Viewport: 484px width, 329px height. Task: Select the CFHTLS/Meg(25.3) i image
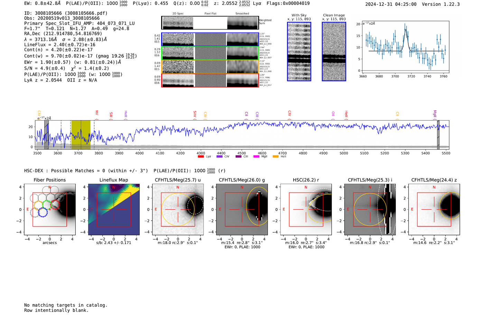pyautogui.click(x=370, y=210)
